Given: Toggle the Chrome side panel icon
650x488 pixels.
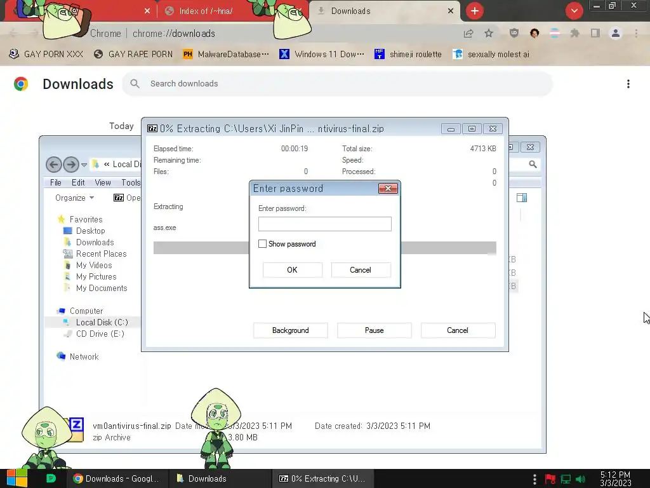Looking at the screenshot, I should tap(595, 33).
